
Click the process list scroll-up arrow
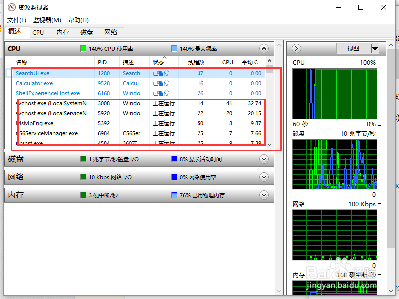tap(270, 61)
